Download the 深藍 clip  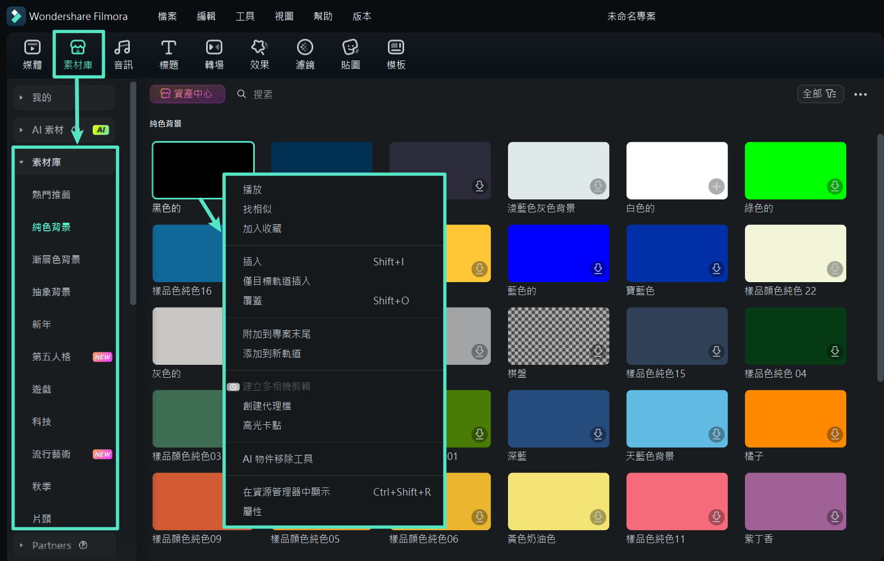tap(598, 435)
